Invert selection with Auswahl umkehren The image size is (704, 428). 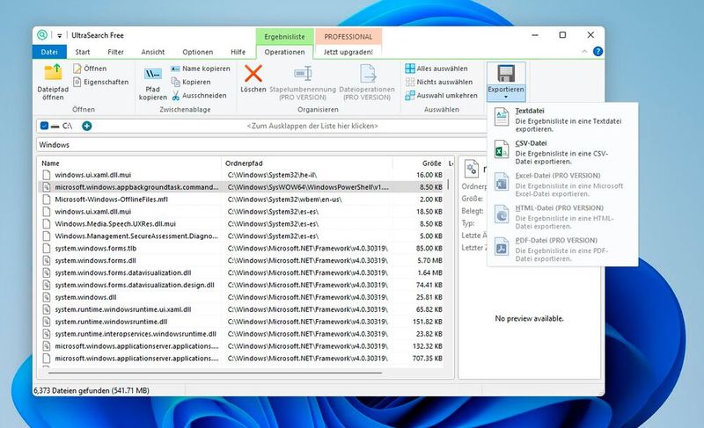click(441, 96)
